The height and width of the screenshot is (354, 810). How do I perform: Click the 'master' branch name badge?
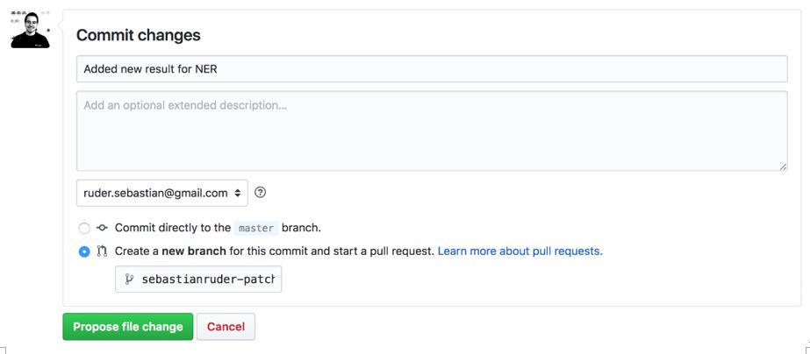(256, 228)
